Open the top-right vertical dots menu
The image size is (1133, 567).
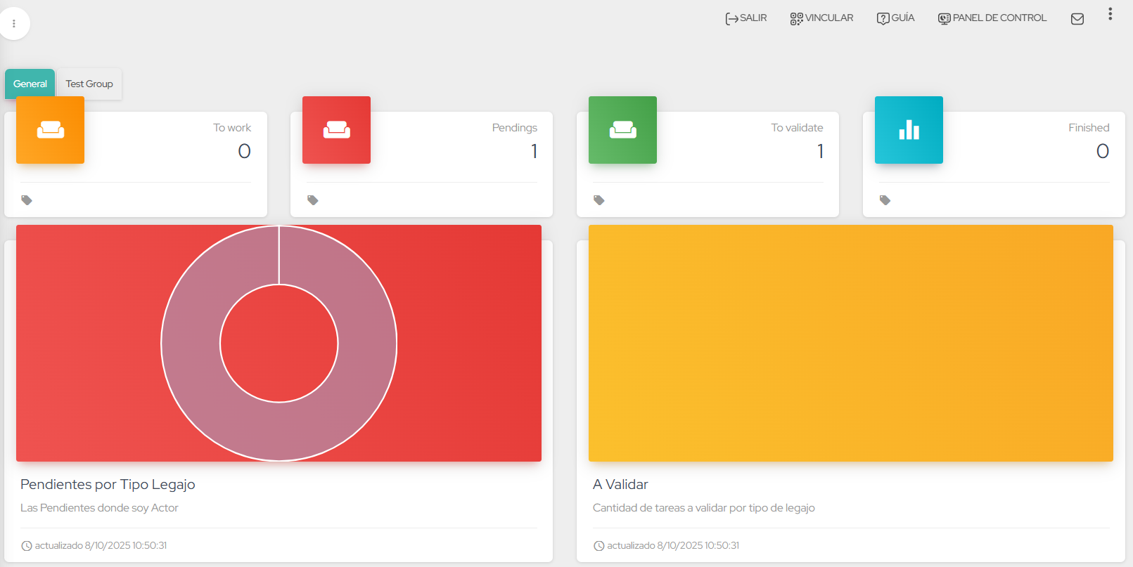pyautogui.click(x=1110, y=14)
